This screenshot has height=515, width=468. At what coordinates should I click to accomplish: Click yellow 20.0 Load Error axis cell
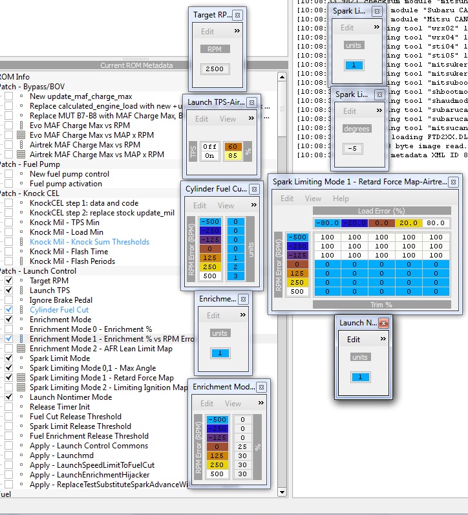click(409, 223)
